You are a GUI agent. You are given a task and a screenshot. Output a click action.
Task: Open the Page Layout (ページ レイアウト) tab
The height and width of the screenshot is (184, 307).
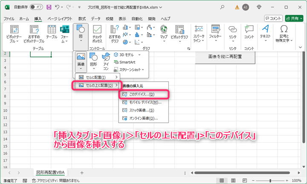pyautogui.click(x=61, y=19)
